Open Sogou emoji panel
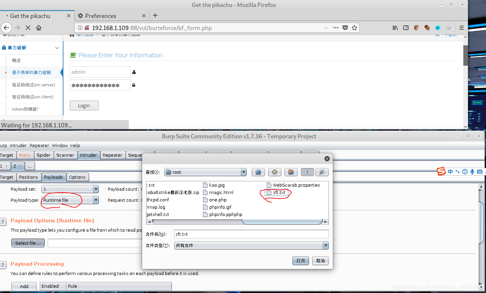Viewport: 486px width, 293px height. click(x=465, y=172)
